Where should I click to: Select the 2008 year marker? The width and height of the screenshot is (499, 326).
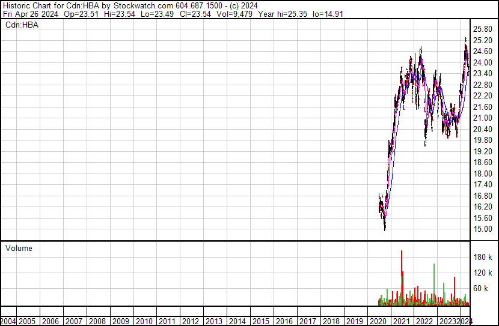click(x=98, y=321)
